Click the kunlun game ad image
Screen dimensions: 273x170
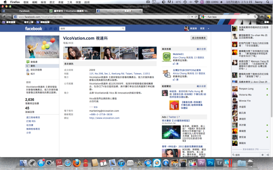tap(171, 132)
